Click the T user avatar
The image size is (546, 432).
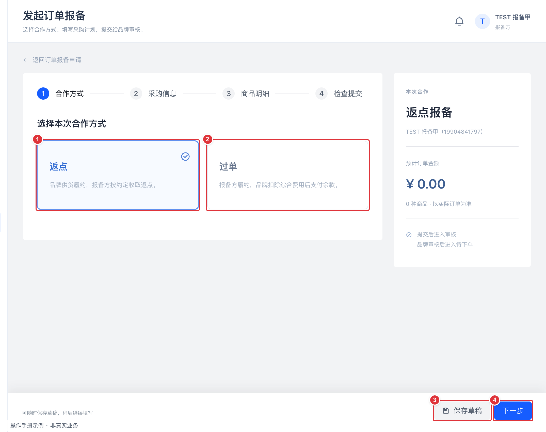coord(482,21)
